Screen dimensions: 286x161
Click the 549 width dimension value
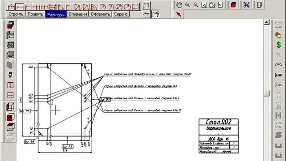[65, 151]
